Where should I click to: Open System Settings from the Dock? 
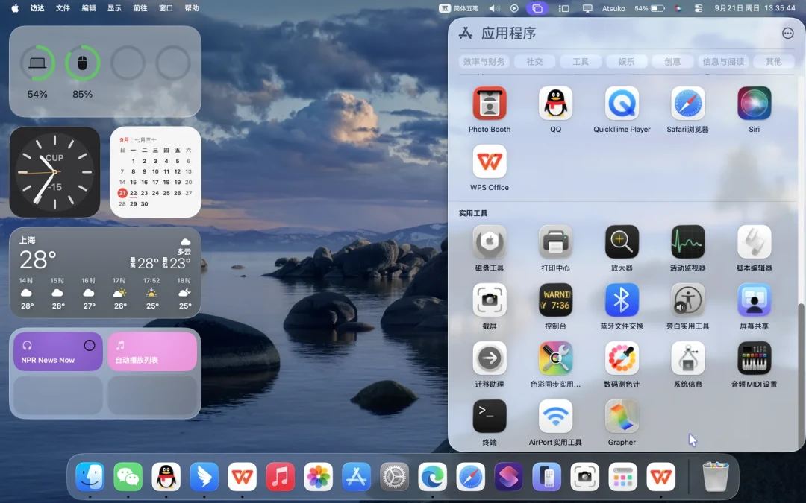394,477
